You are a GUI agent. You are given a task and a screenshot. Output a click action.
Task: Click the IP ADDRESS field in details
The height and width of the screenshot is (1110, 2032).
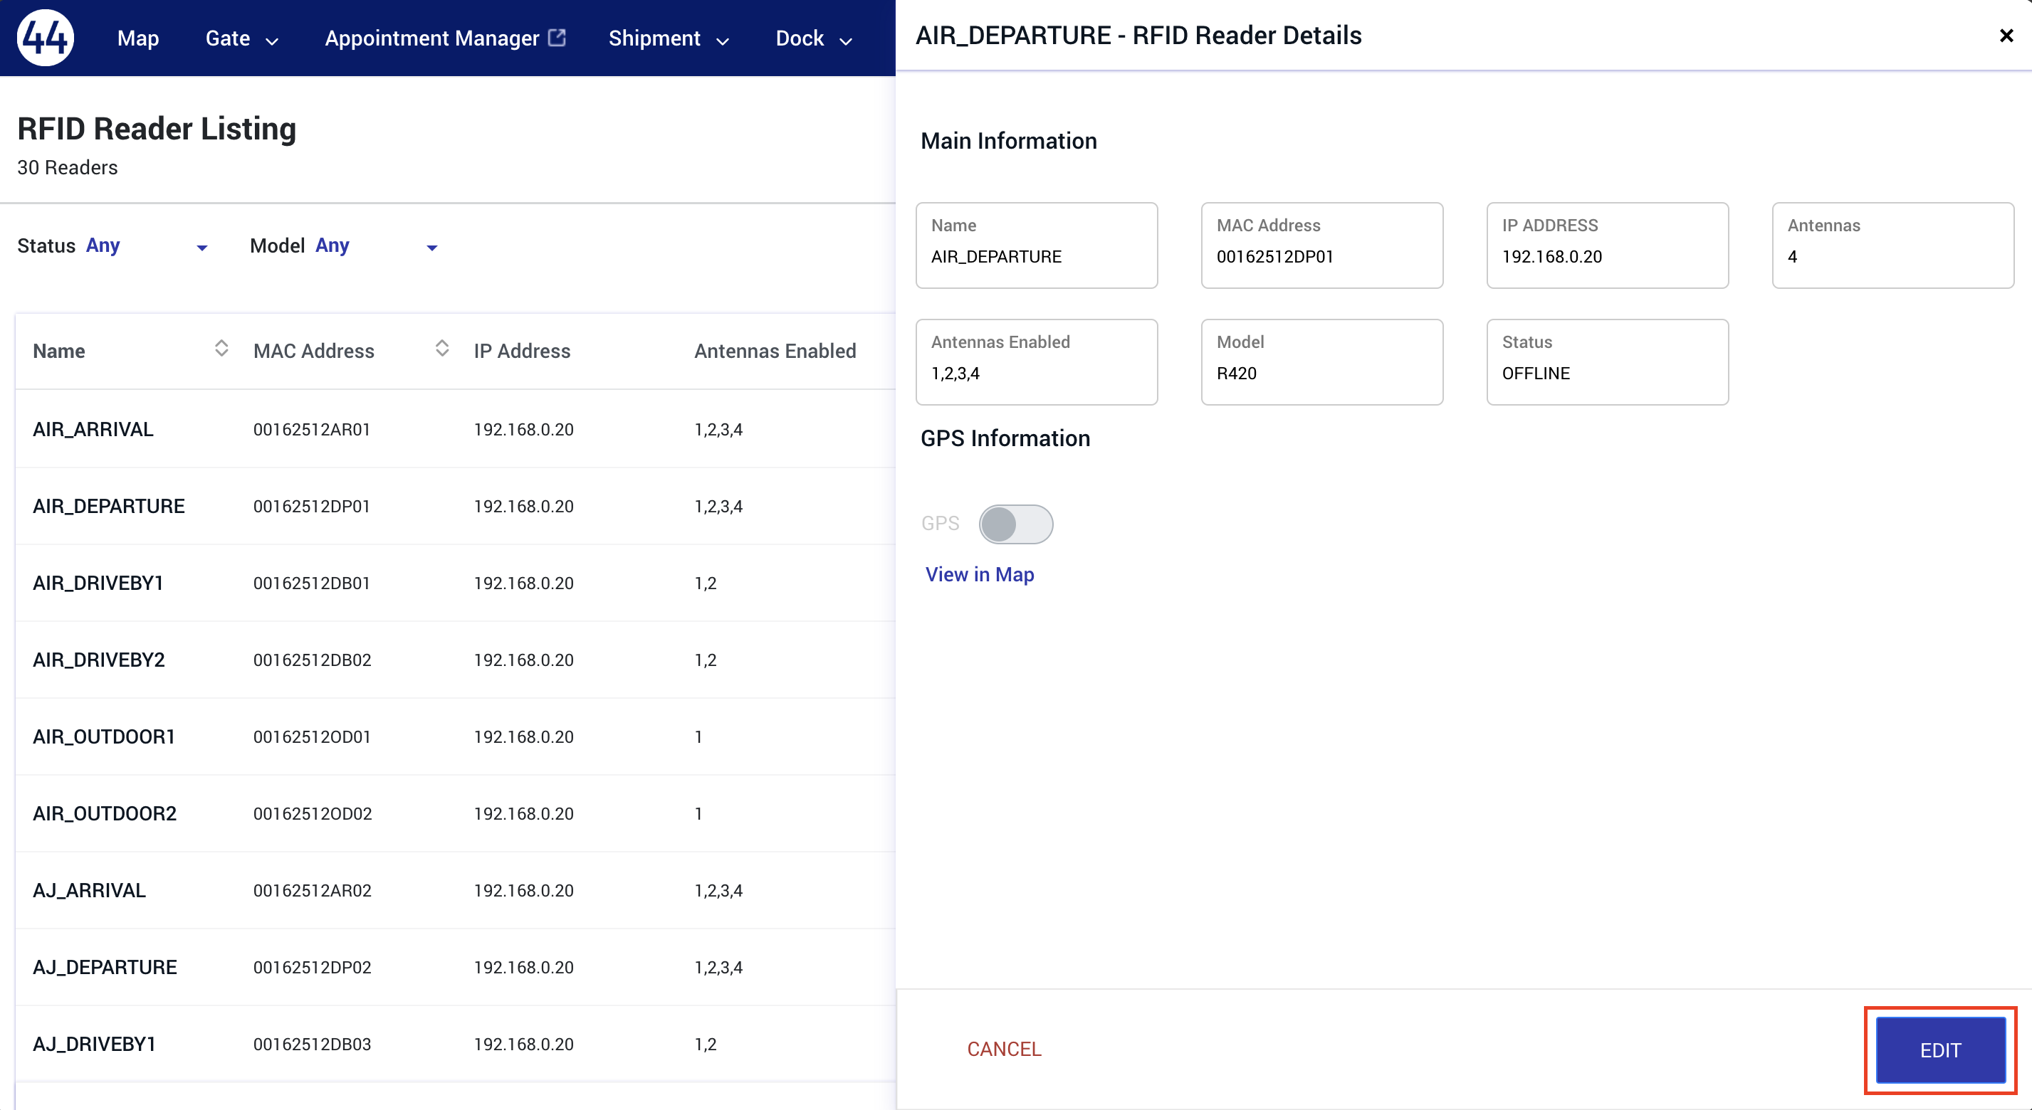click(x=1608, y=245)
